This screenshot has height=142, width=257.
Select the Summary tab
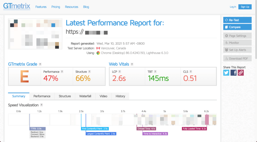[19, 96]
